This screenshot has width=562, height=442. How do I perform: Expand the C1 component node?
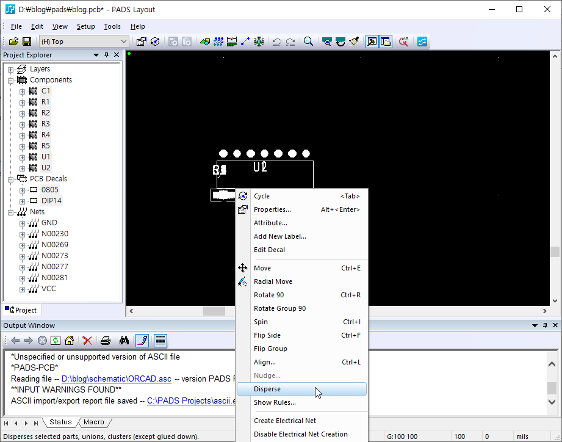(22, 92)
